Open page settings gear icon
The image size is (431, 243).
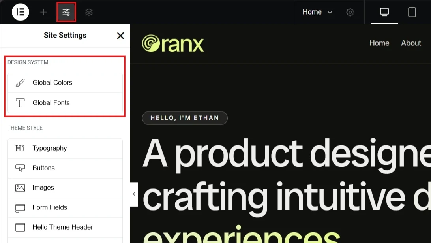pos(350,12)
